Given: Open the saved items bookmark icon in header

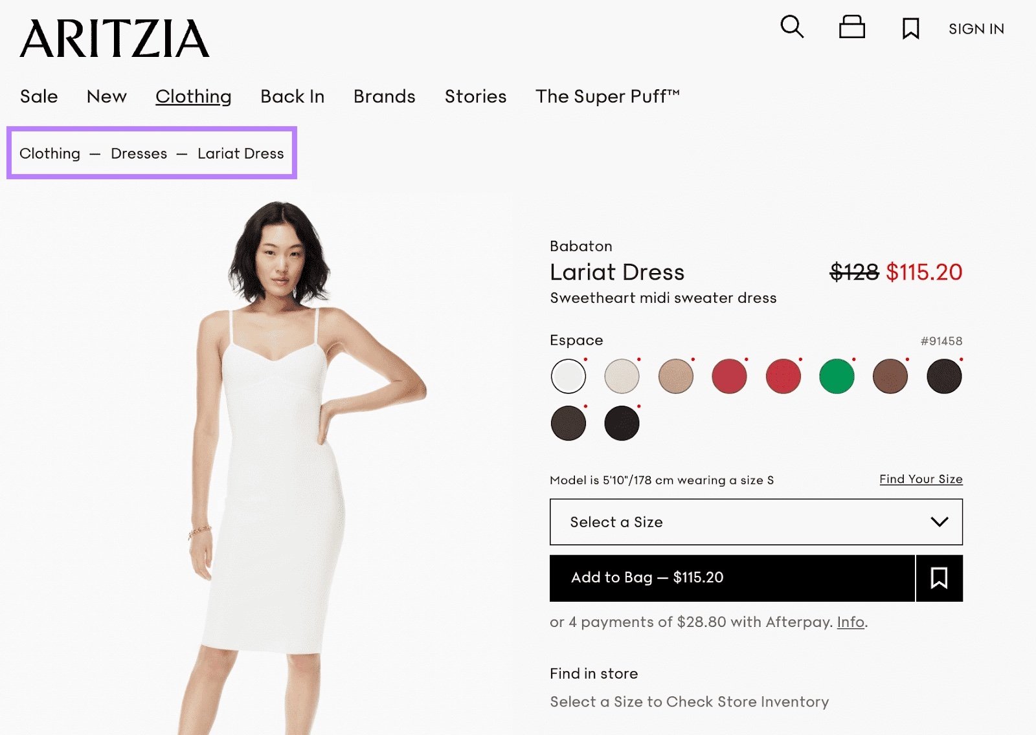Looking at the screenshot, I should (910, 28).
